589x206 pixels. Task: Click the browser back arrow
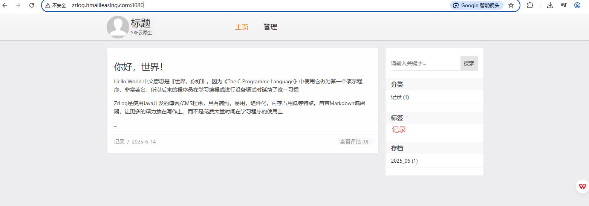tap(5, 5)
